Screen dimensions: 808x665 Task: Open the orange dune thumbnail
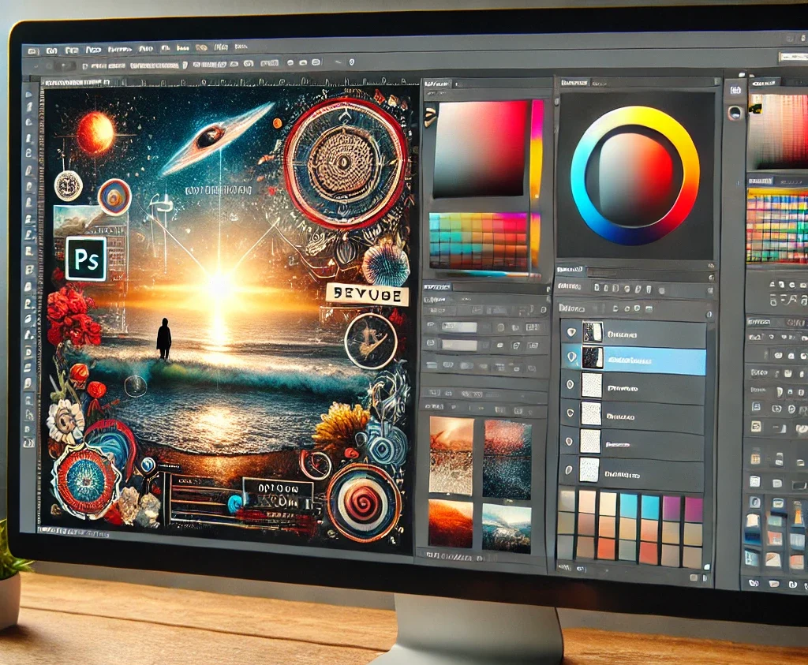(450, 523)
